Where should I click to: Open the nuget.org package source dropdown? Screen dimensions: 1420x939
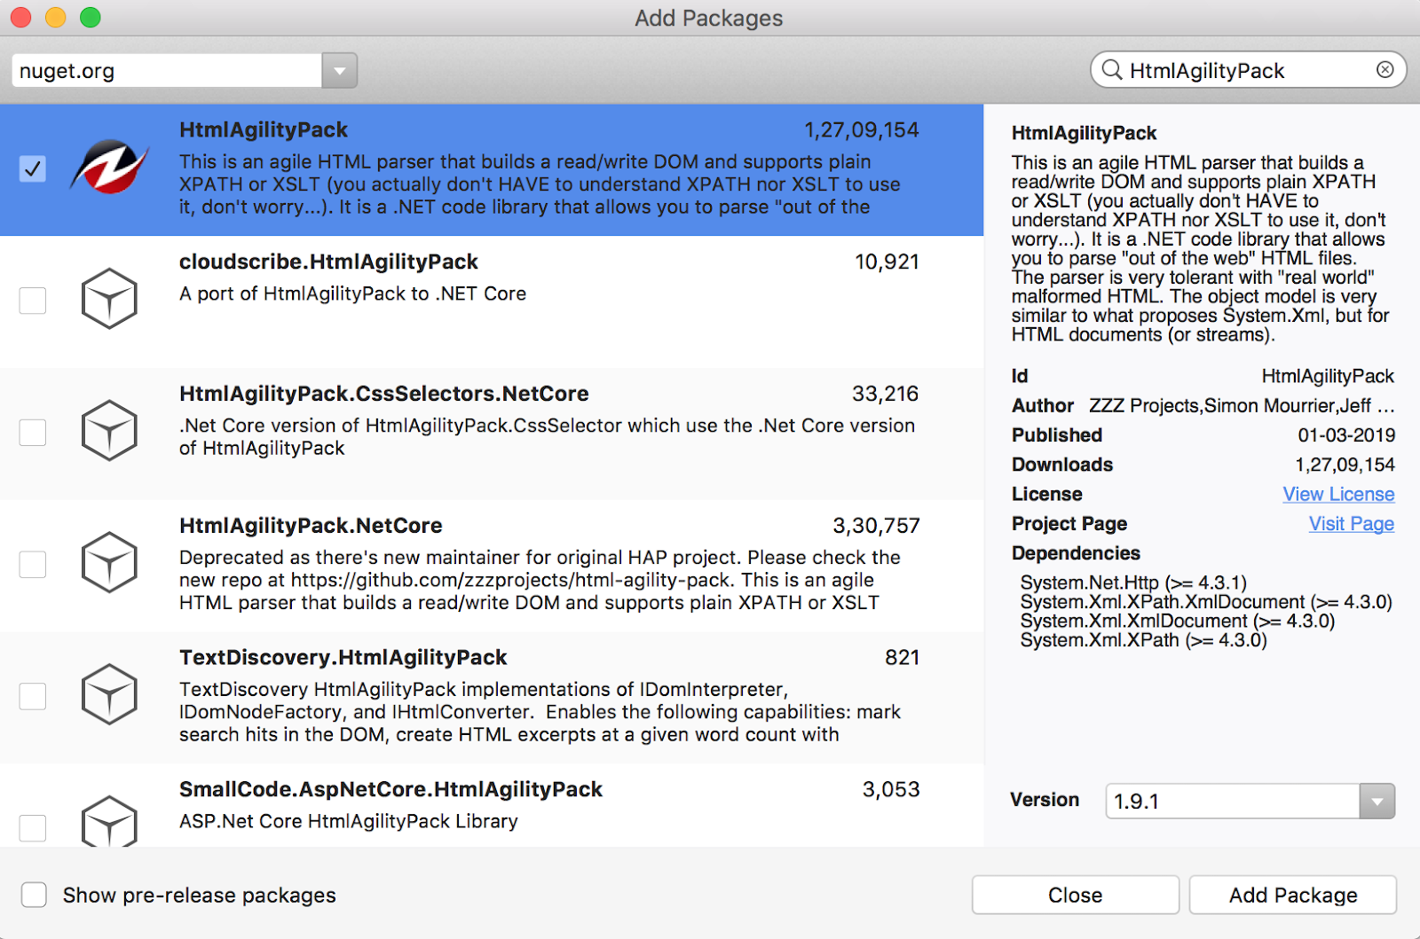coord(339,70)
